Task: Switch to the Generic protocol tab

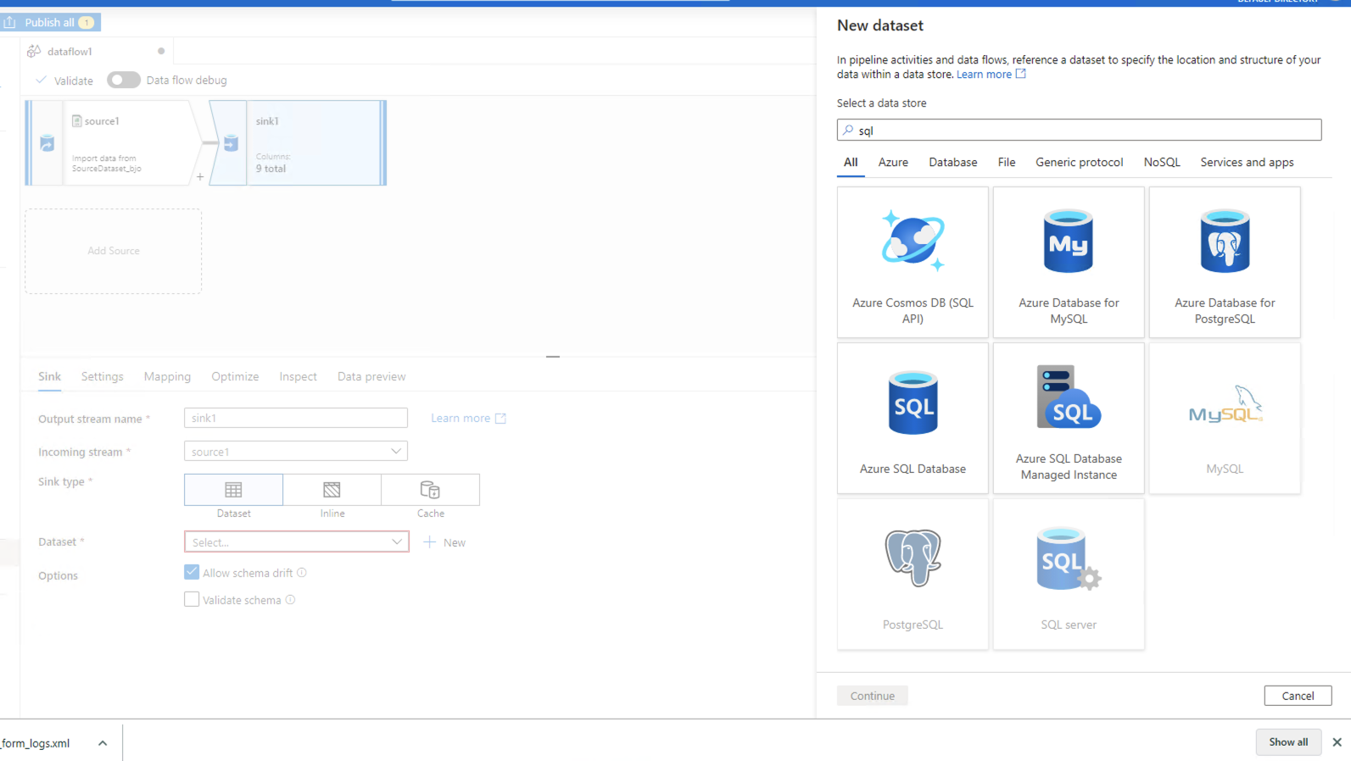Action: [x=1079, y=163]
